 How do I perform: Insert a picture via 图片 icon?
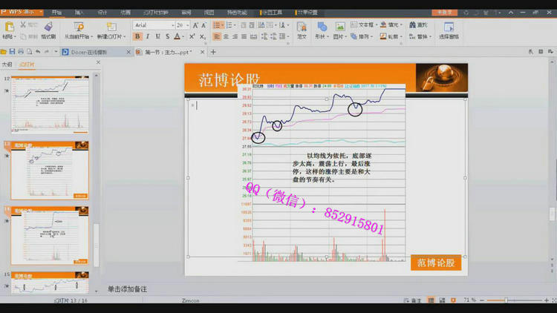point(339,30)
